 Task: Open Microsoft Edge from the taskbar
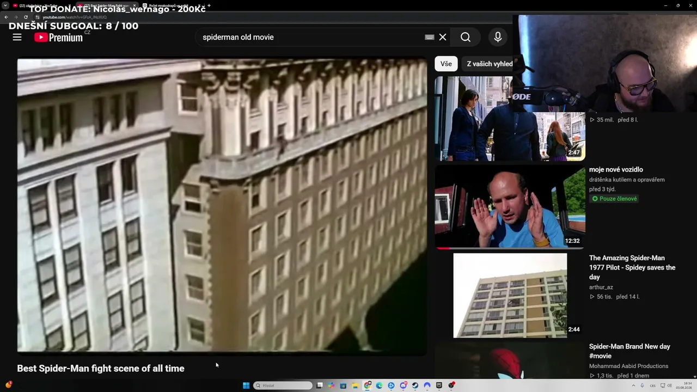pos(379,385)
